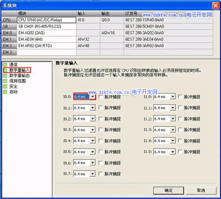This screenshot has width=221, height=199.
Task: Expand the I0.5 filter time dropdown
Action: pos(92,152)
